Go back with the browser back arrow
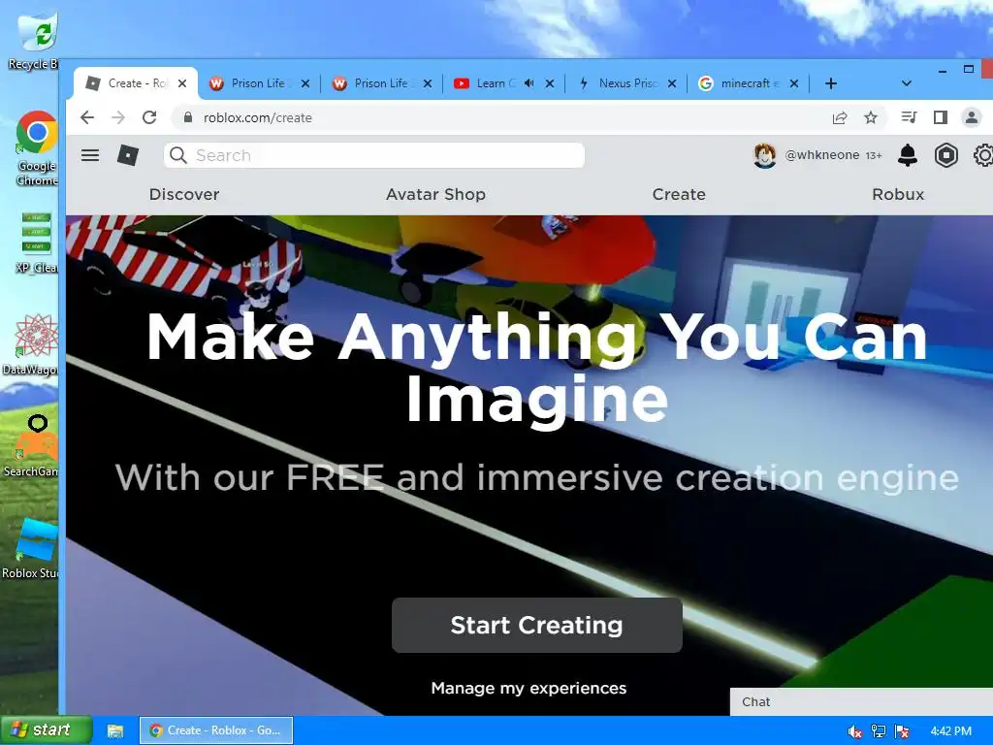This screenshot has height=745, width=993. pos(87,117)
